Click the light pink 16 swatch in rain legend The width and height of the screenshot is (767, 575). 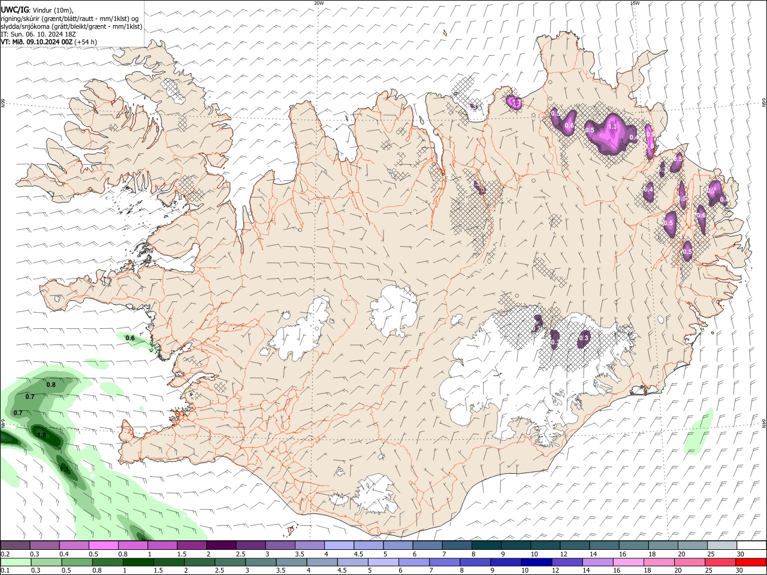pyautogui.click(x=628, y=562)
